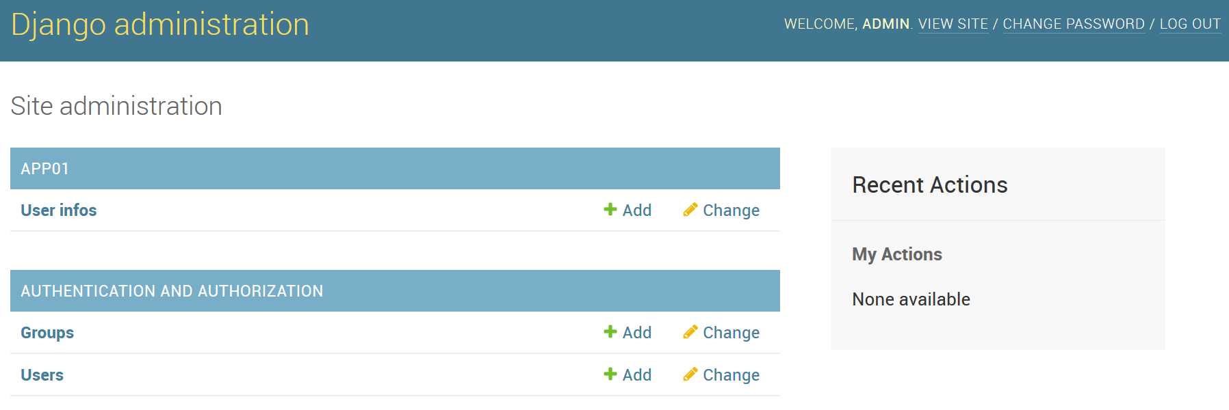This screenshot has width=1229, height=410.
Task: Open the Users model list
Action: coord(42,375)
